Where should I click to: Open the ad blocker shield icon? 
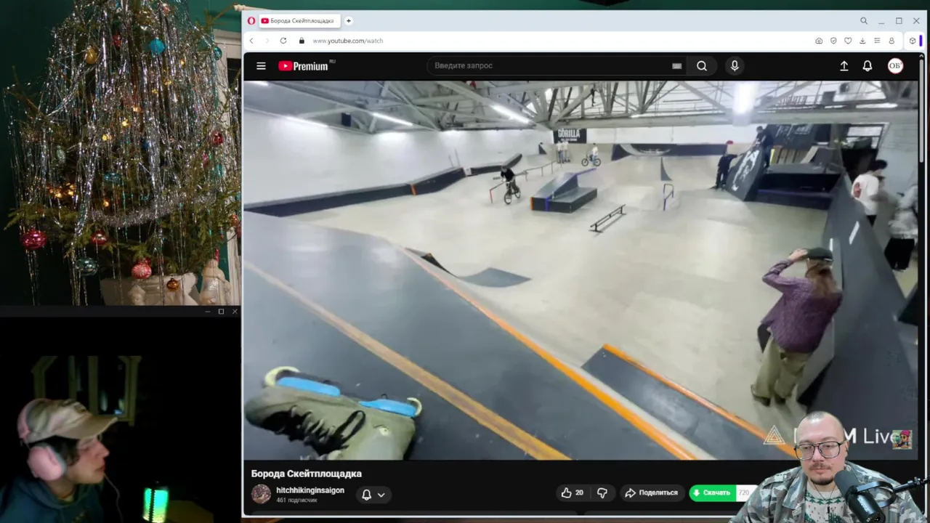tap(833, 41)
